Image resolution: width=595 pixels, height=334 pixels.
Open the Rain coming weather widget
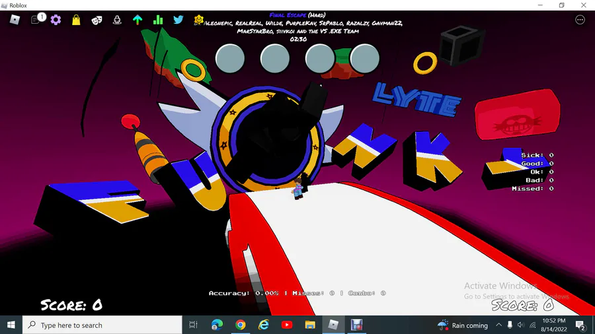[x=463, y=325]
